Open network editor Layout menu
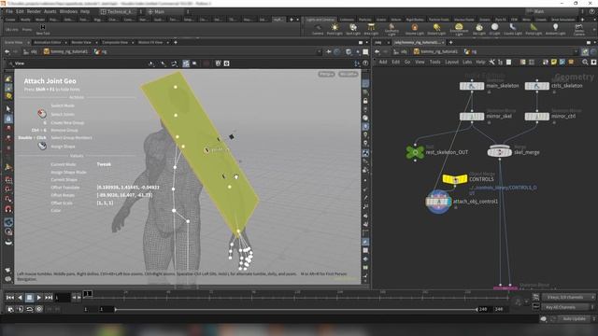The height and width of the screenshot is (336, 598). point(451,63)
